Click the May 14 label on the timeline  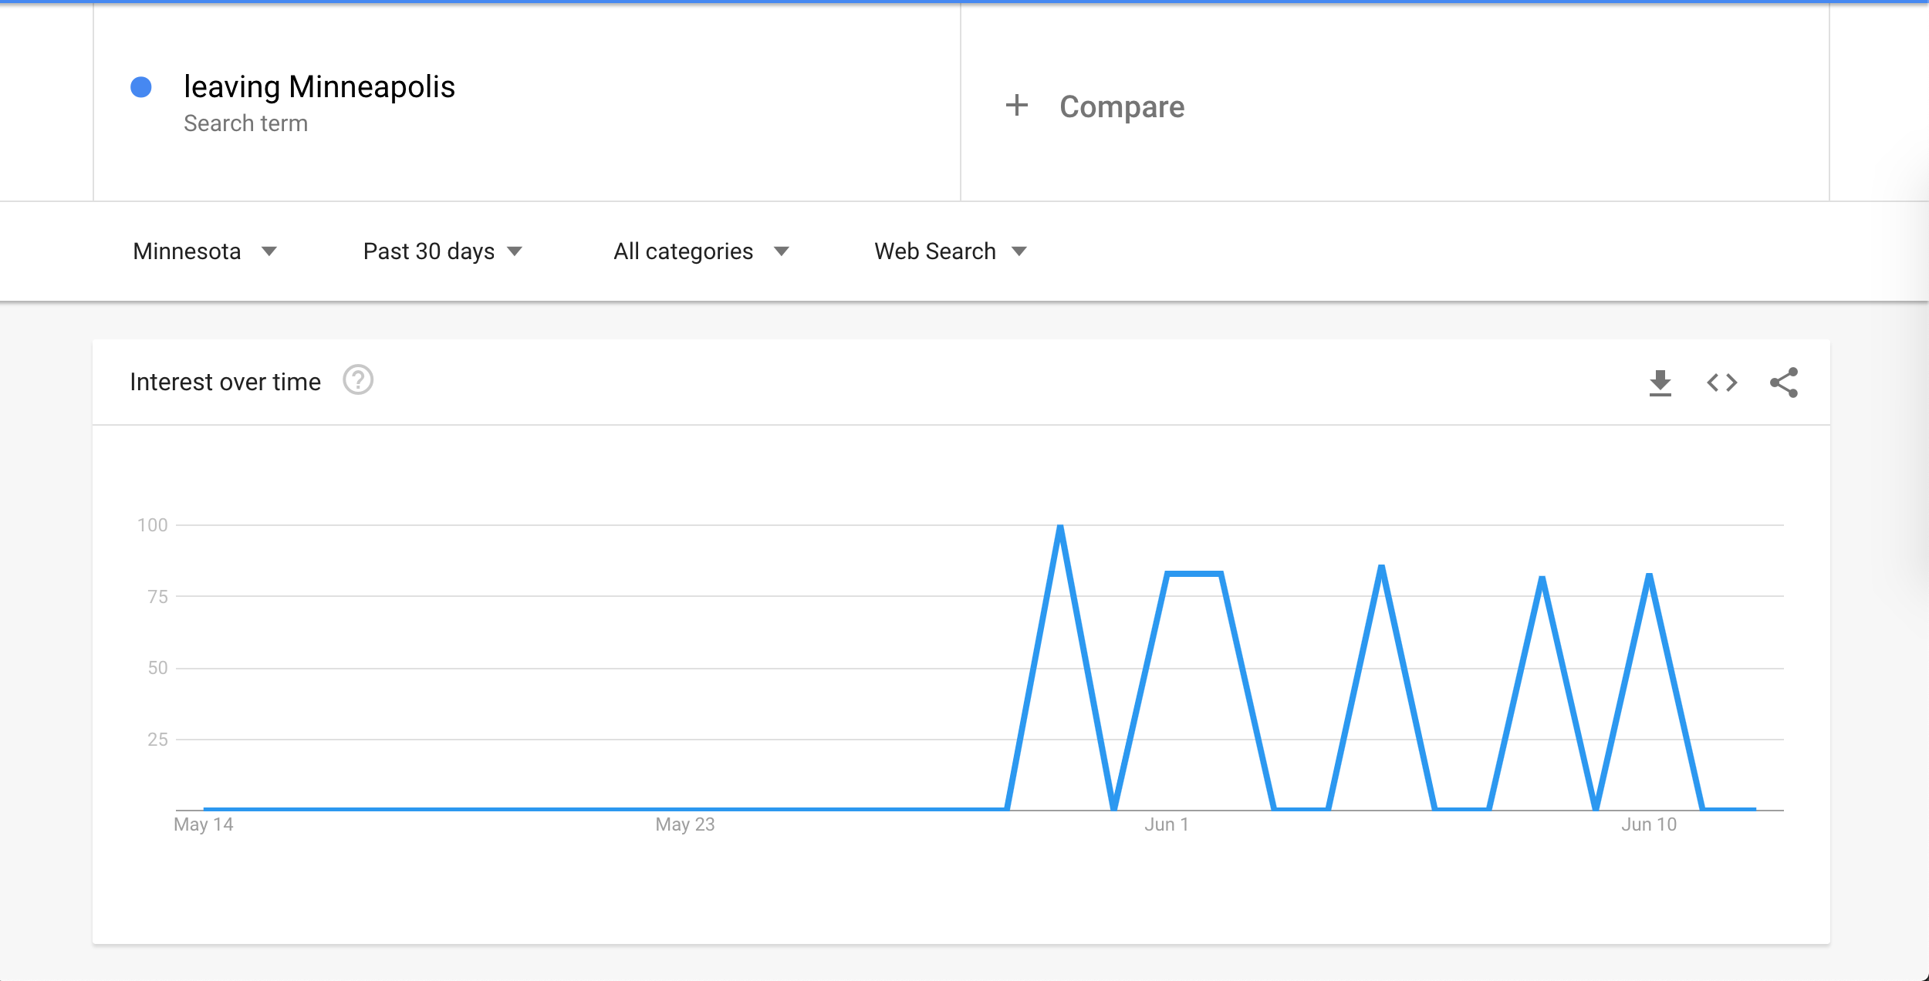point(203,824)
